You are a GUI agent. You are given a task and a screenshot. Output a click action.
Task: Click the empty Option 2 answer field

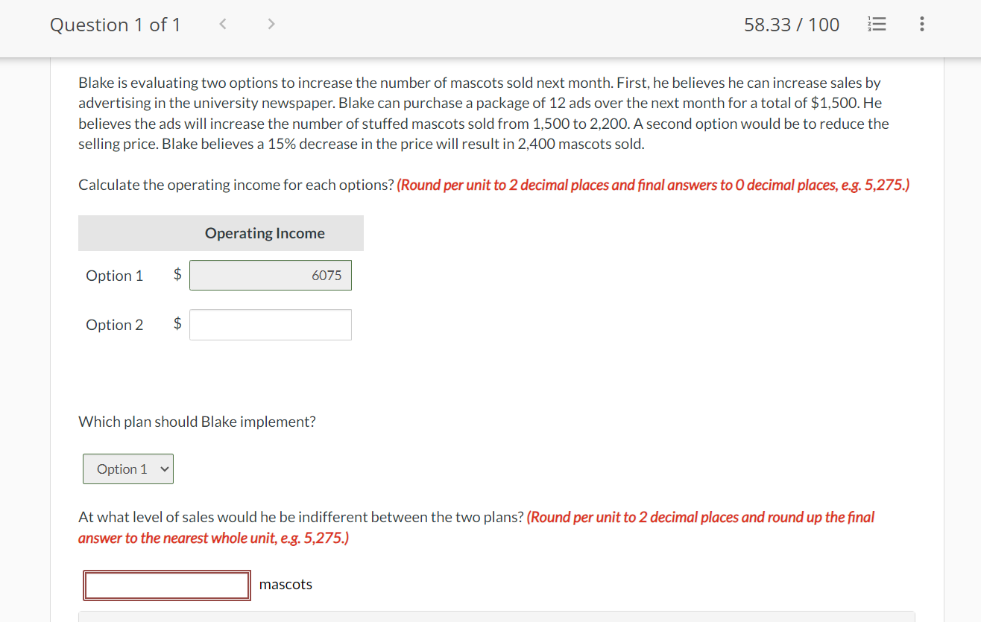270,324
